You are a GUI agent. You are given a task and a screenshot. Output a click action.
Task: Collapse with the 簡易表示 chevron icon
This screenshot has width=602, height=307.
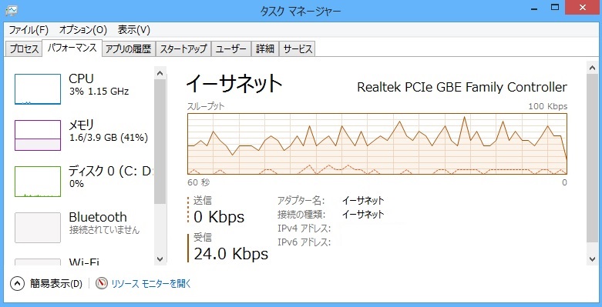(x=17, y=284)
